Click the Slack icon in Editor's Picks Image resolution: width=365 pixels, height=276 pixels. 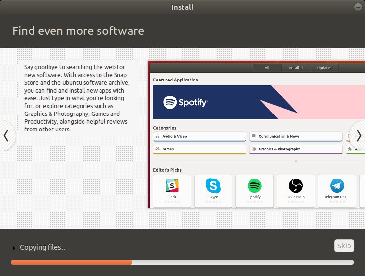click(172, 186)
